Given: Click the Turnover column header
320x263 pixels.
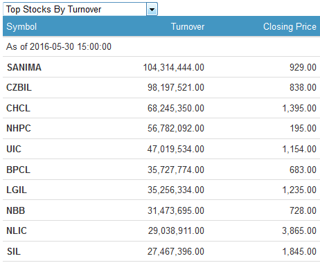Looking at the screenshot, I should pyautogui.click(x=188, y=27).
